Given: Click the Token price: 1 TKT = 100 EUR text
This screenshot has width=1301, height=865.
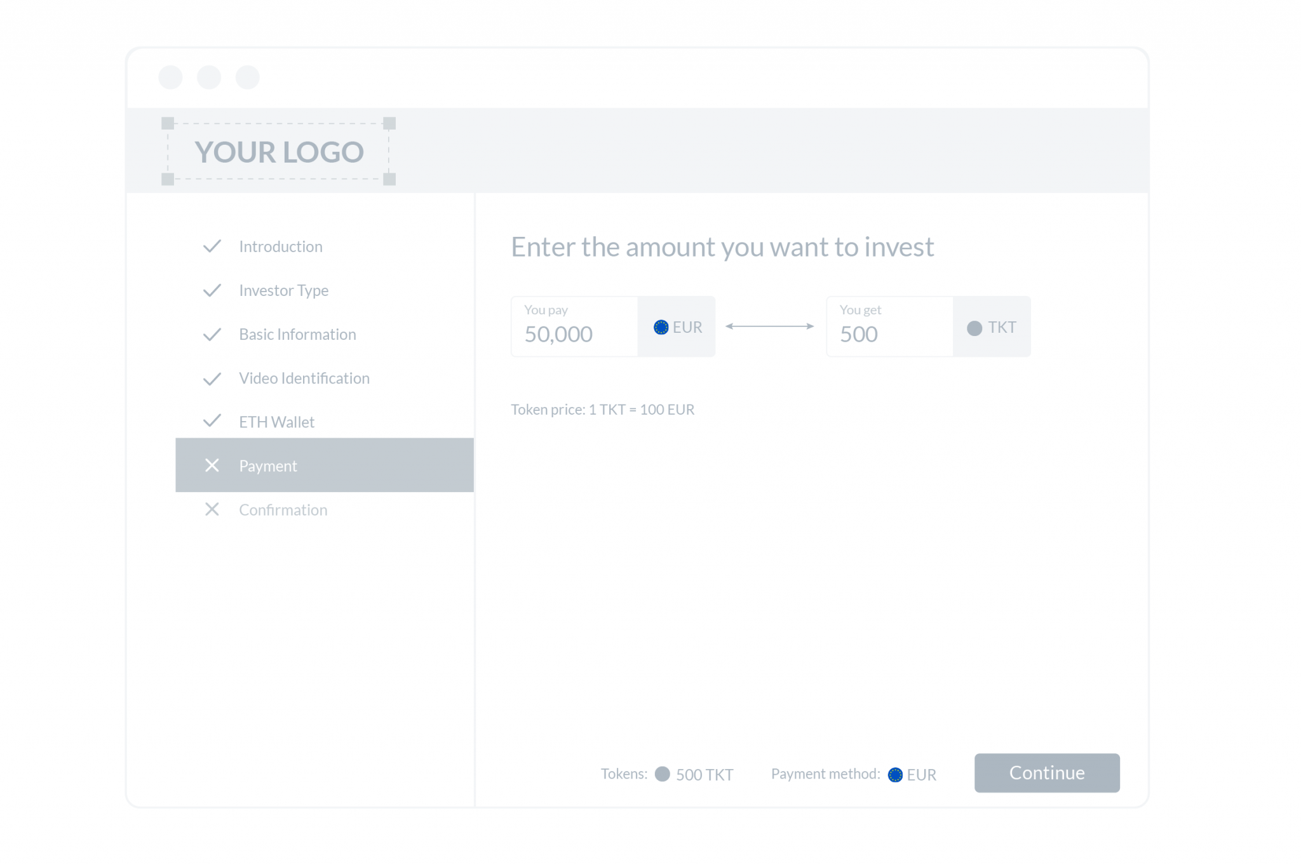Looking at the screenshot, I should coord(602,410).
